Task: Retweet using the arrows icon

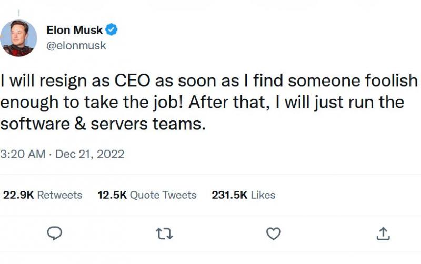Action: pyautogui.click(x=164, y=233)
